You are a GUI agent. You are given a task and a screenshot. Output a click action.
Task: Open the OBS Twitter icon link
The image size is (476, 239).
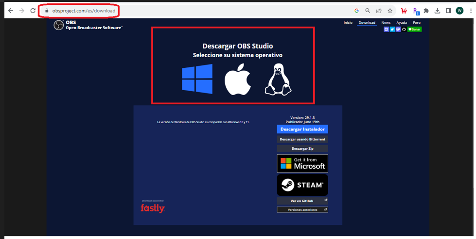[x=392, y=30]
